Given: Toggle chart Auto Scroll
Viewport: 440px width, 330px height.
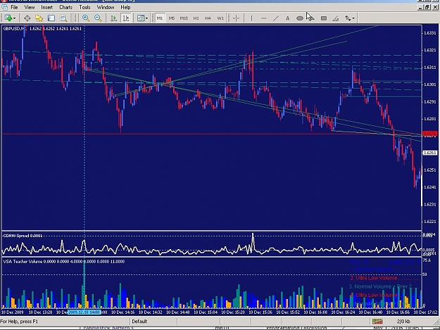Looking at the screenshot, I should (113, 18).
